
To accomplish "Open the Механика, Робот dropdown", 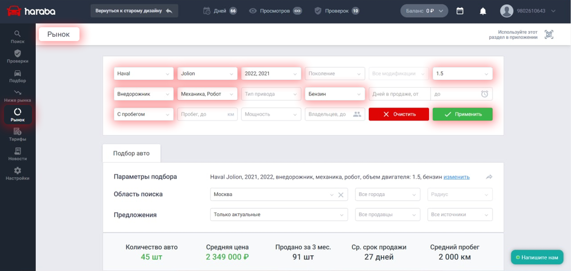I will tap(207, 94).
